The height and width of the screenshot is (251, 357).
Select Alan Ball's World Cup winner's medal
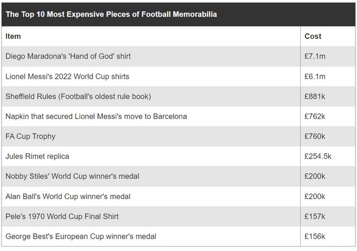point(68,196)
